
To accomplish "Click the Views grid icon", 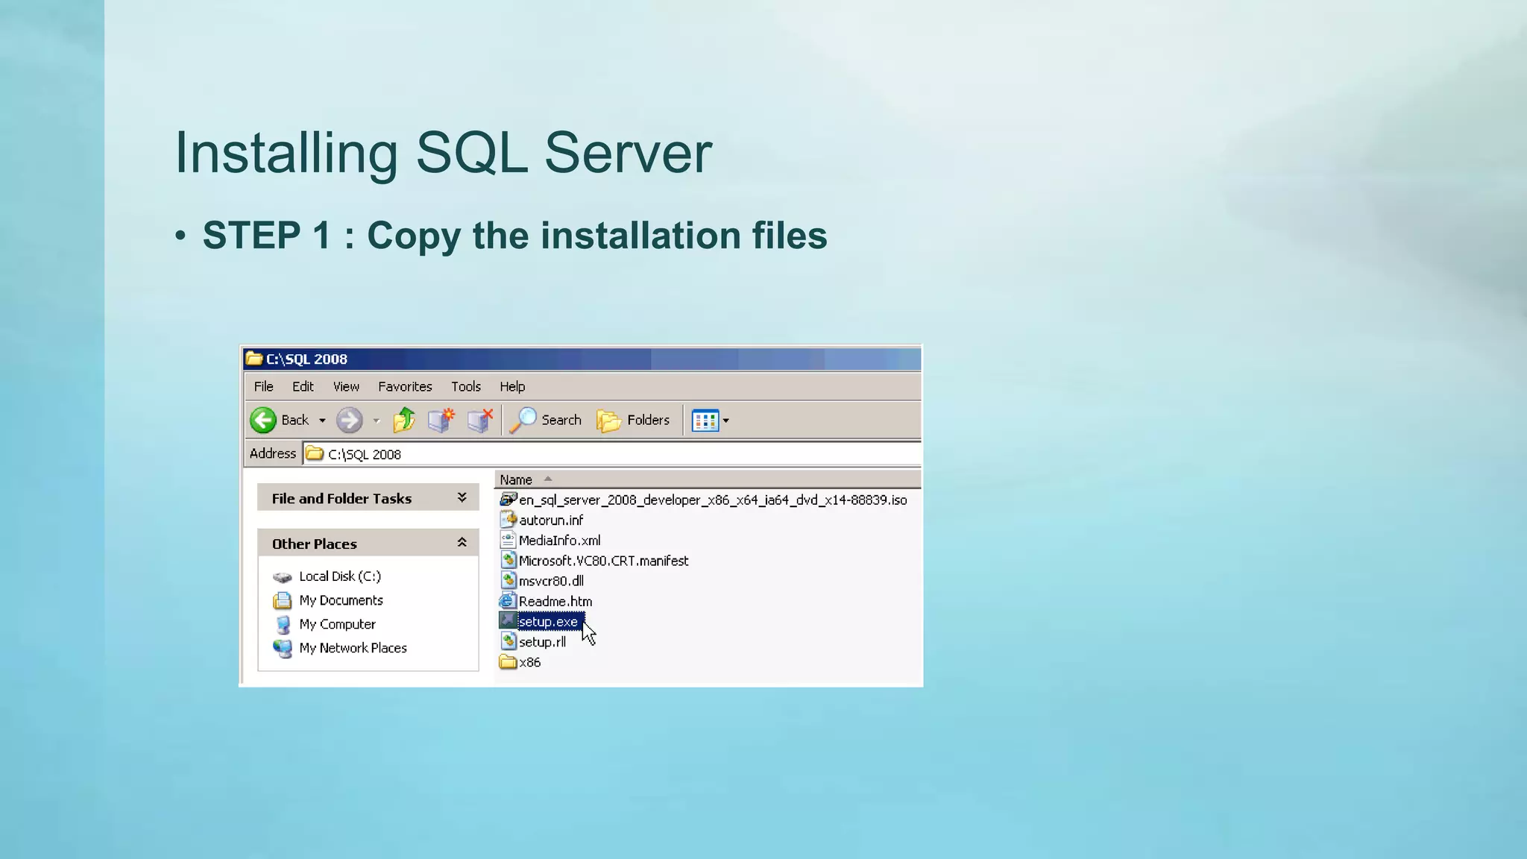I will pos(705,421).
